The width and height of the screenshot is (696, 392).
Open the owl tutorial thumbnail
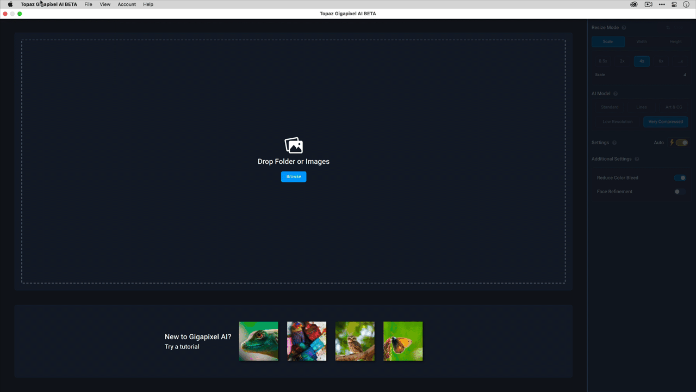pos(355,341)
